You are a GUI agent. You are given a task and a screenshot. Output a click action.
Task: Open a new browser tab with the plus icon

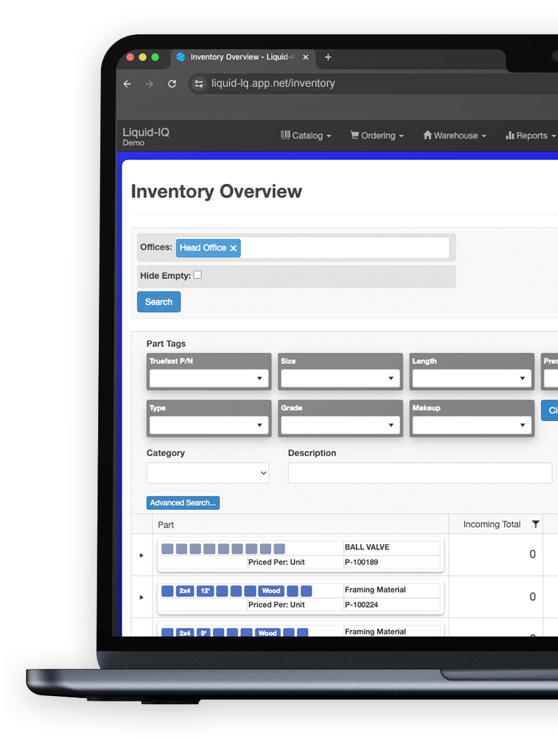328,57
